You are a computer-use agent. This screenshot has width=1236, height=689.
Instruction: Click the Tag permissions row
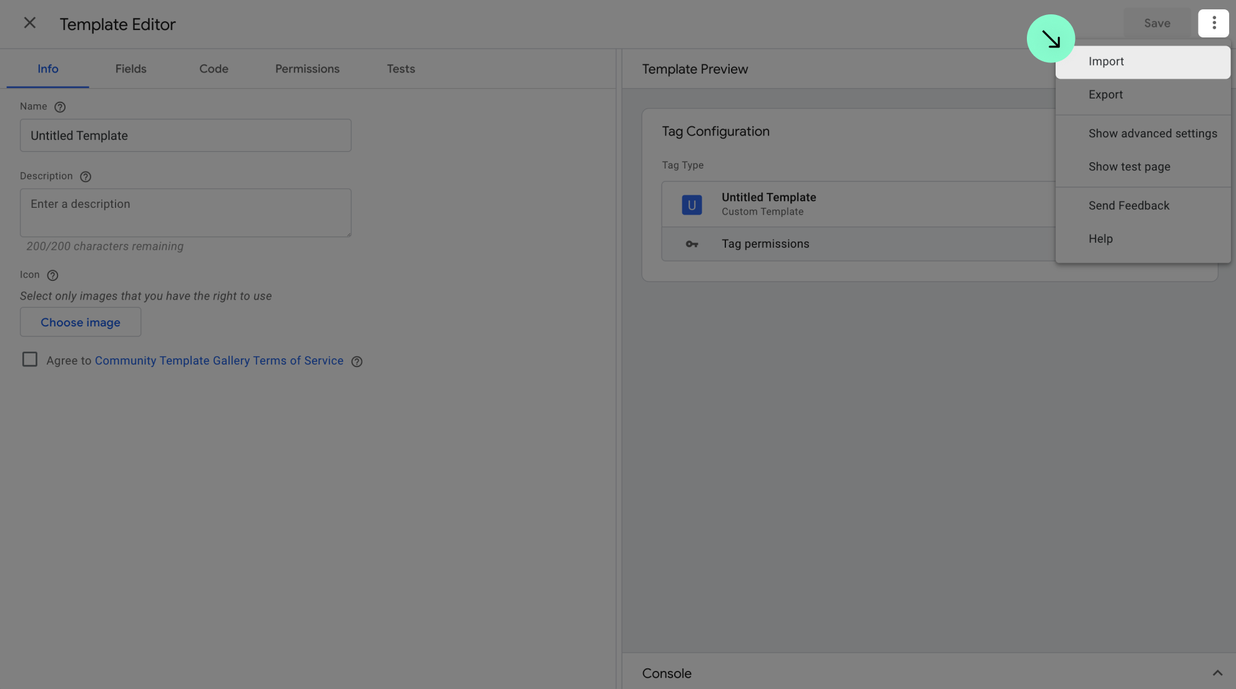pos(858,244)
